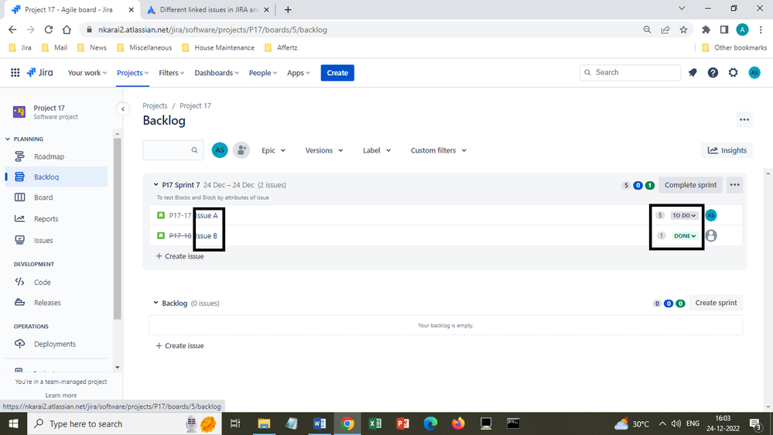Filter backlog by AS assignee avatar
773x435 pixels.
[220, 150]
